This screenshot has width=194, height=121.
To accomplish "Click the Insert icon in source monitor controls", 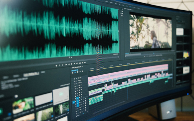I will [80, 63].
